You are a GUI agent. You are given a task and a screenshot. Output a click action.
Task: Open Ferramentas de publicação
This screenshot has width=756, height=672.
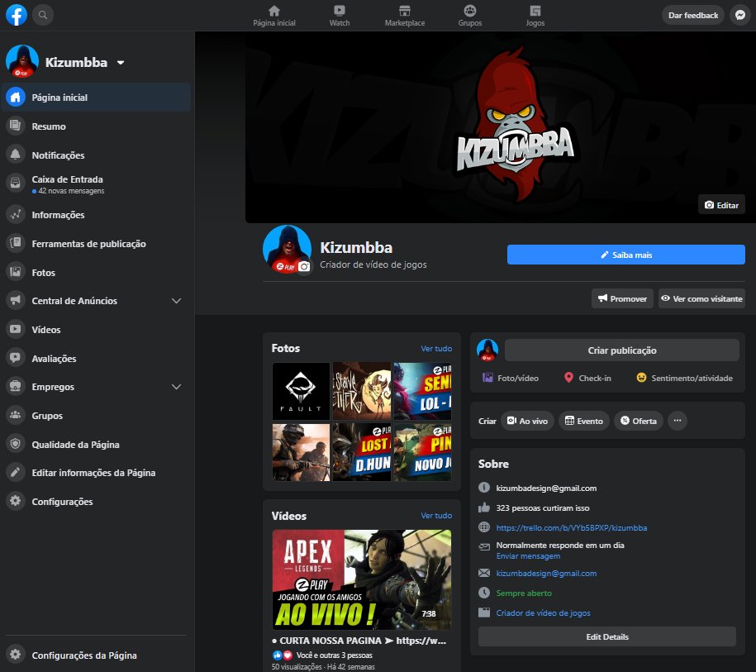[x=97, y=244]
